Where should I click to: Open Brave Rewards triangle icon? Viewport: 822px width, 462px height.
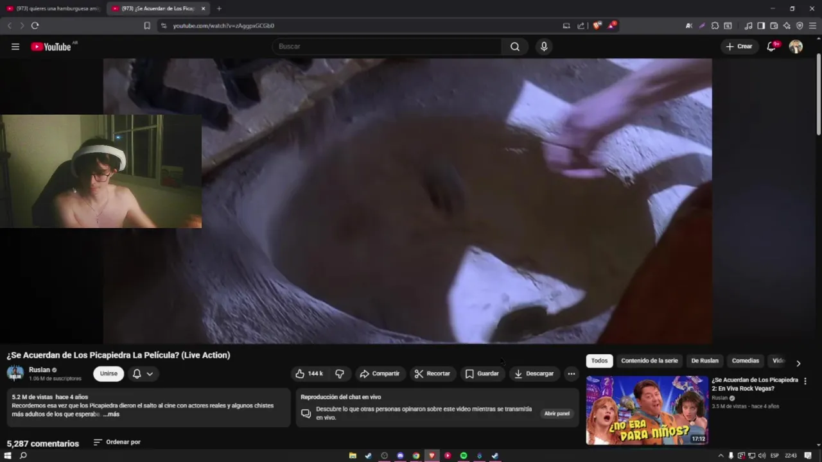(x=612, y=26)
